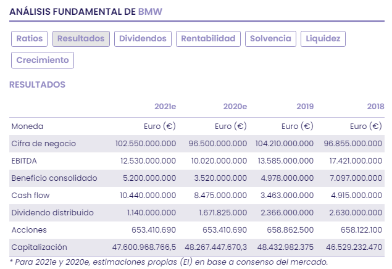Screen dimensions: 392x269
Task: Select Beneficio consolidado value 5.200.000.000
Action: (149, 178)
